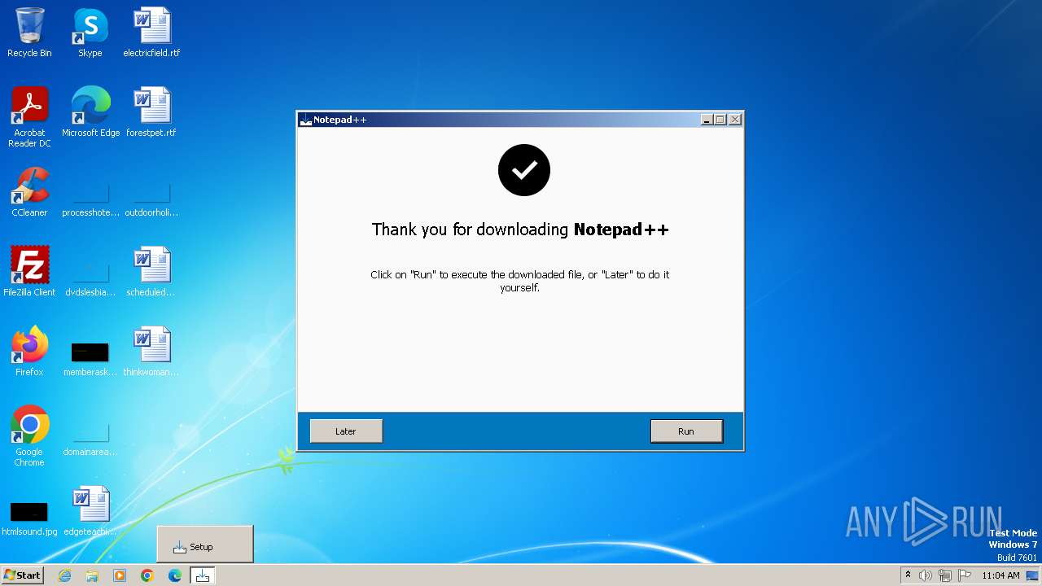Open Windows Media Player in taskbar
The width and height of the screenshot is (1042, 586).
tap(120, 575)
